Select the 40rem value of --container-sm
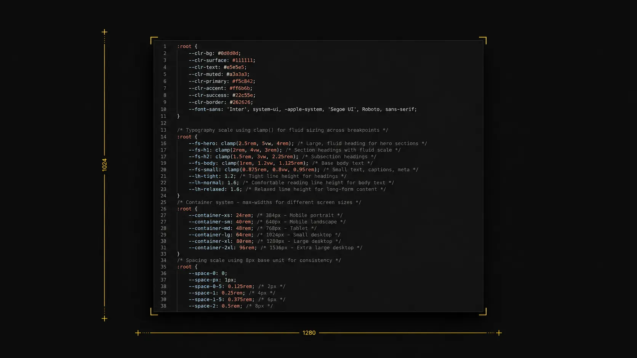 (243, 222)
